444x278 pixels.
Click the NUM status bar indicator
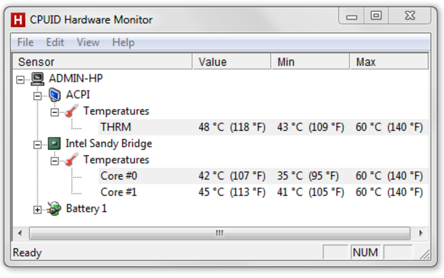(365, 253)
